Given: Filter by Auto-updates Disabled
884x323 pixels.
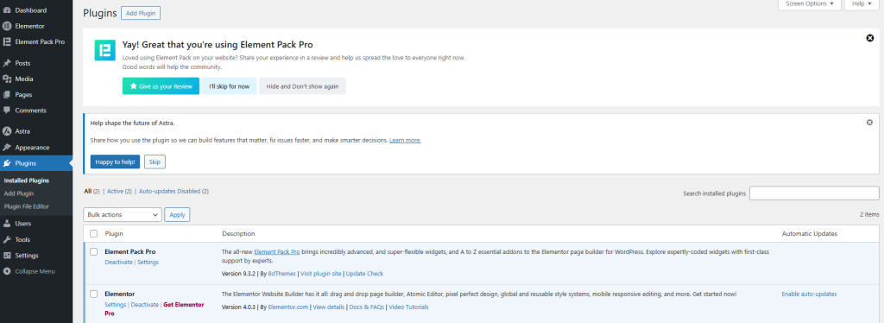Looking at the screenshot, I should (169, 192).
